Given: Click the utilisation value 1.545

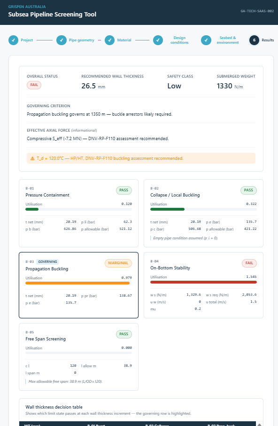Looking at the screenshot, I should (251, 276).
